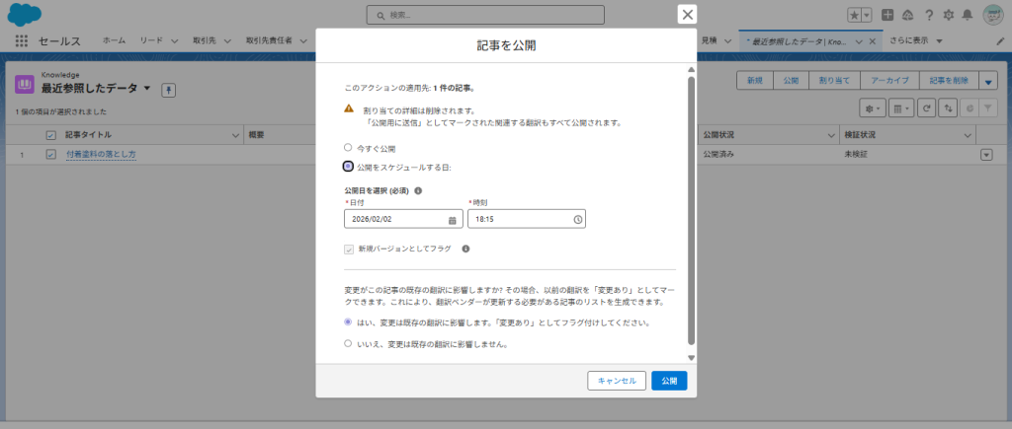
Task: Open the Trailhead guidance icon
Action: [908, 16]
